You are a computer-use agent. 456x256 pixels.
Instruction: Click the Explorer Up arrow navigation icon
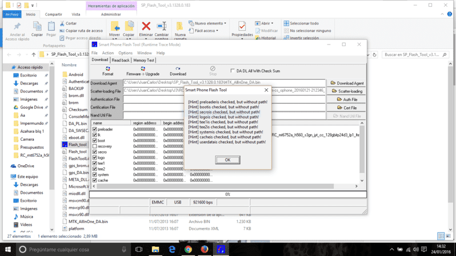(x=34, y=54)
